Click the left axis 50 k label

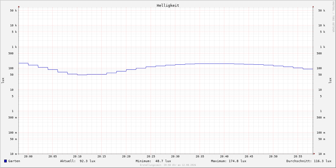pos(13,11)
